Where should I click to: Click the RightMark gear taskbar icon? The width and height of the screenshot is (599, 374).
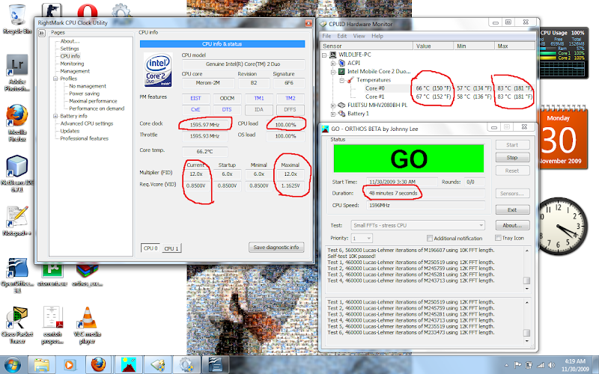pos(186,365)
